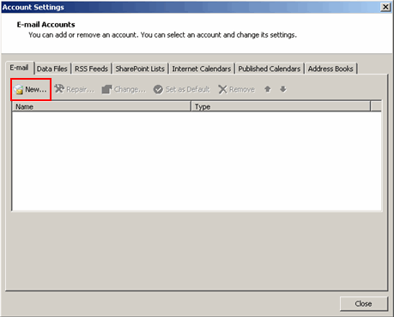This screenshot has width=394, height=317.
Task: Close the Account Settings dialog with X
Action: (x=385, y=7)
